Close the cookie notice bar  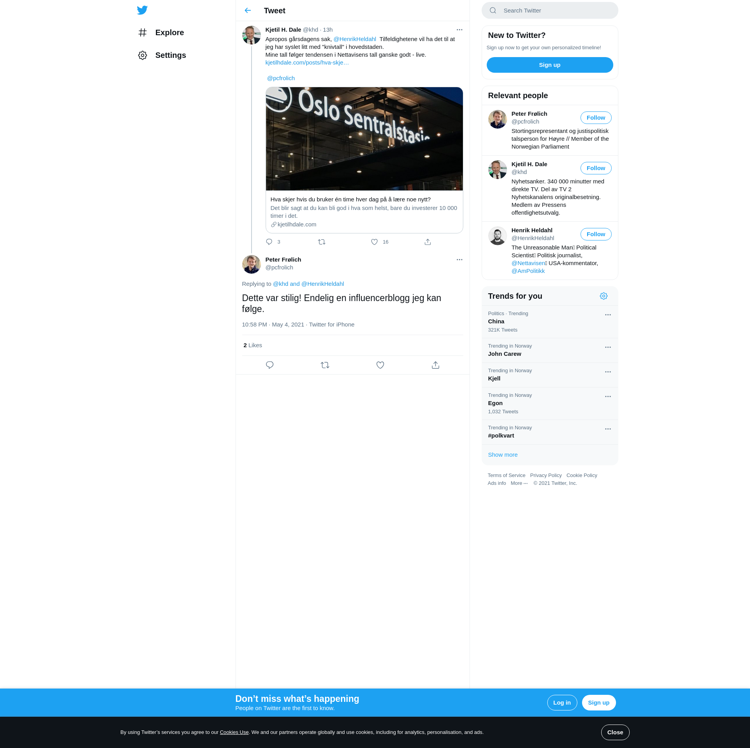(x=615, y=732)
